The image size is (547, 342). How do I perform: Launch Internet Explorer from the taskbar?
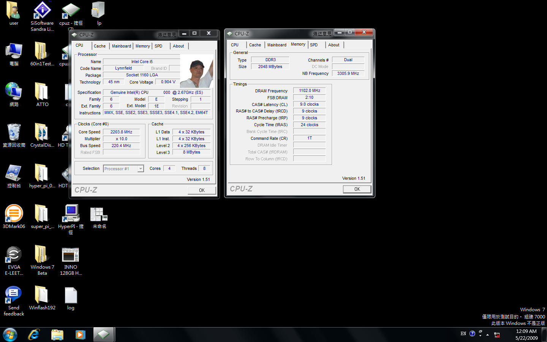34,334
